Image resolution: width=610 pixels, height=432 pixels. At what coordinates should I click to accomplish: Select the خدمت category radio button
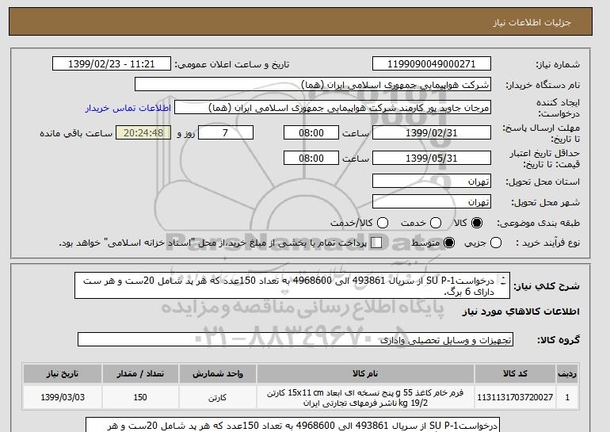point(436,223)
